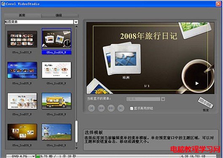Pick template thumbnail 05vs_ScaB37_Y
The width and height of the screenshot is (223, 158).
22,101
